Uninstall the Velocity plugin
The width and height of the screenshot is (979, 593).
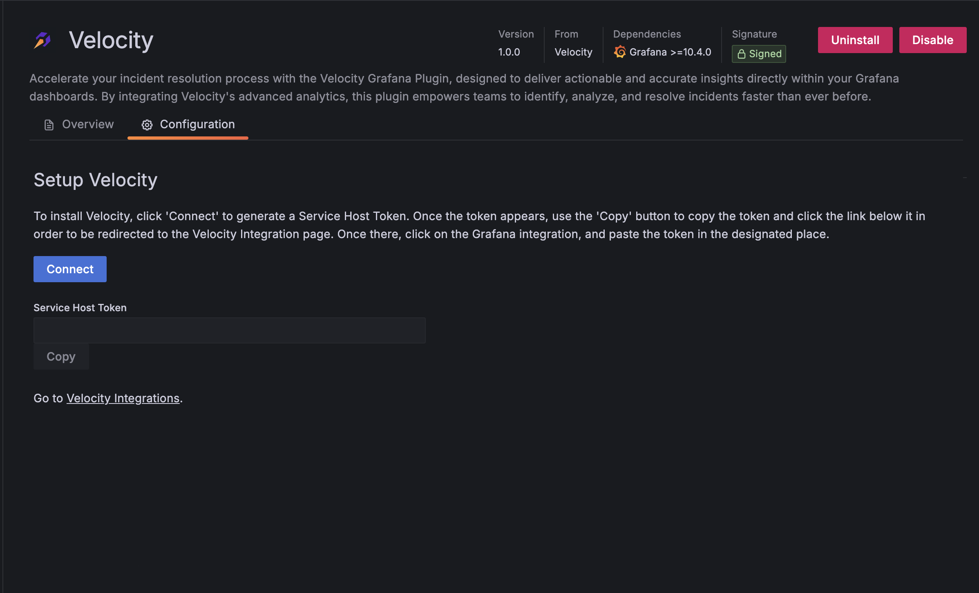click(855, 40)
